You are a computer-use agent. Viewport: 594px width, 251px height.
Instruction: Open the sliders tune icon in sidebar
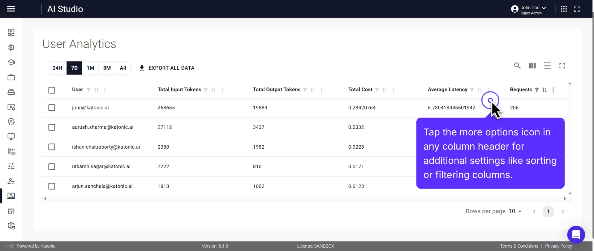pyautogui.click(x=11, y=166)
